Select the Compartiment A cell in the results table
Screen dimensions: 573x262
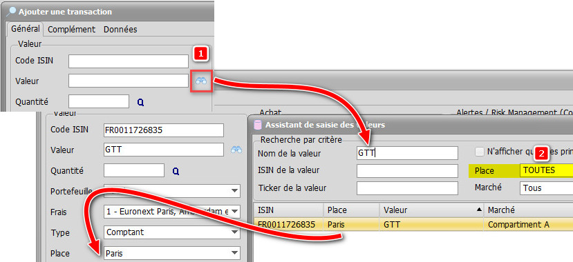click(528, 225)
